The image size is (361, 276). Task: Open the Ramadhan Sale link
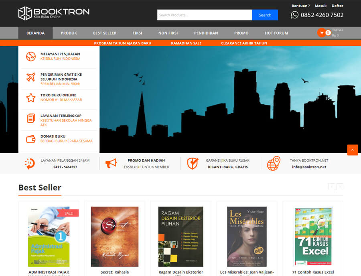tap(186, 43)
